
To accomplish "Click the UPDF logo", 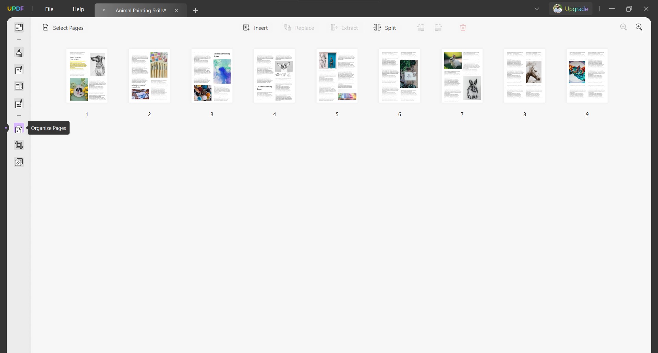I will coord(16,9).
